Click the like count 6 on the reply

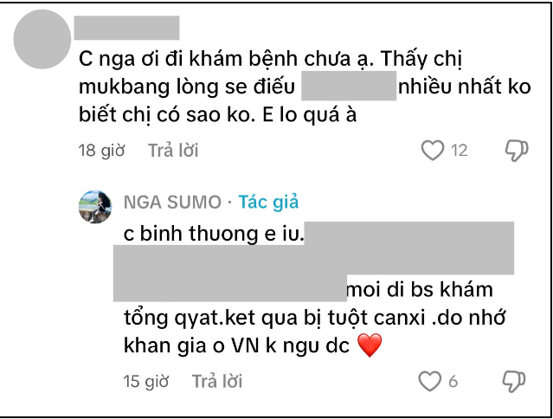(x=453, y=382)
